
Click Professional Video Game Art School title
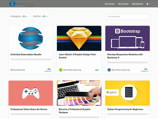(x=29, y=109)
